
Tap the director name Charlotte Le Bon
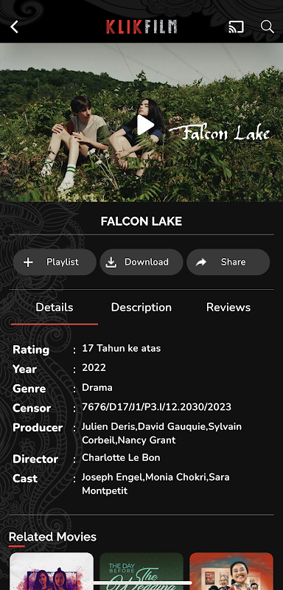[x=121, y=458]
